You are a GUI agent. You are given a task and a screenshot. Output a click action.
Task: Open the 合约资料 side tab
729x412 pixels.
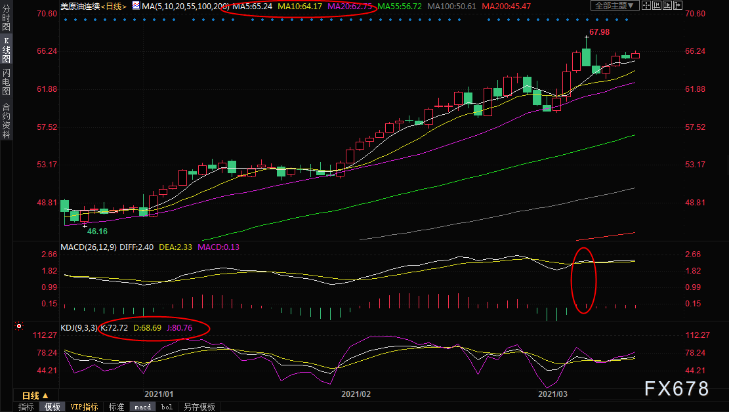(6, 120)
